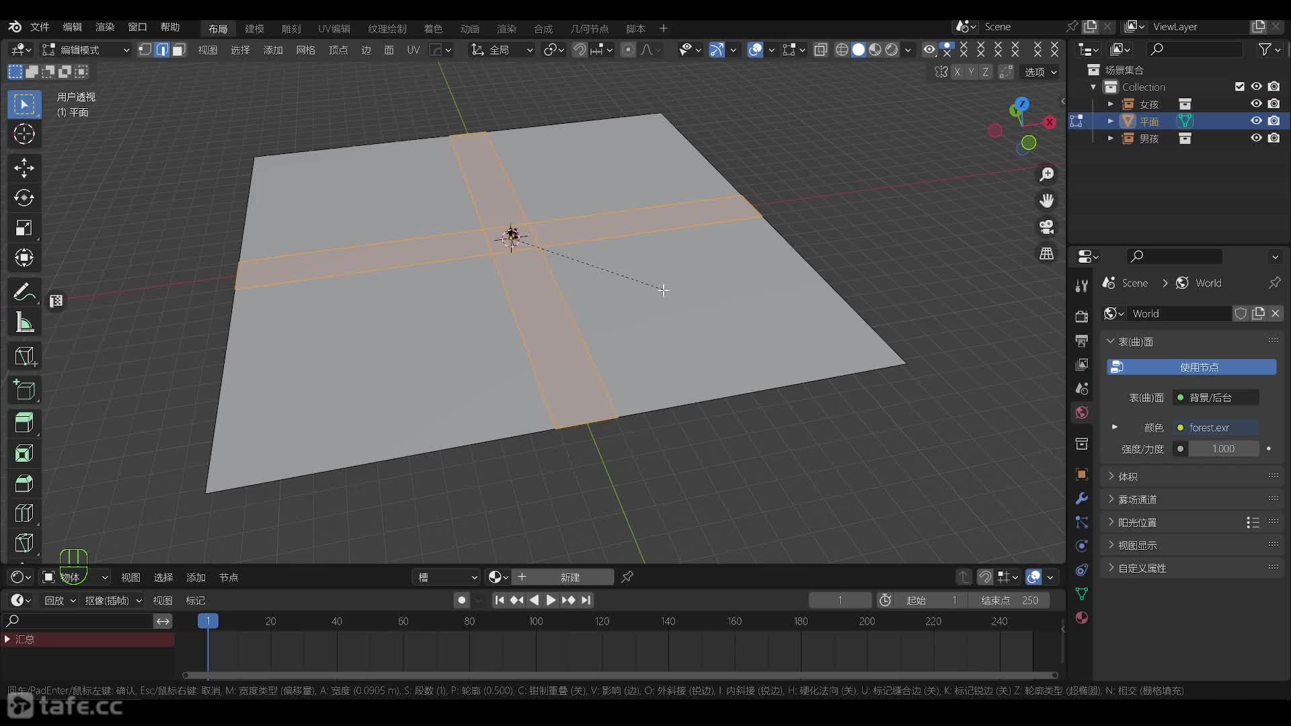This screenshot has width=1291, height=726.
Task: Expand the 男孩 collection tree row
Action: 1110,138
